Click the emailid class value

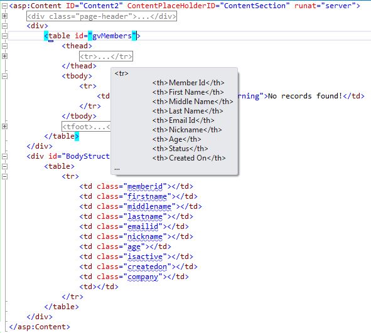pyautogui.click(x=143, y=226)
